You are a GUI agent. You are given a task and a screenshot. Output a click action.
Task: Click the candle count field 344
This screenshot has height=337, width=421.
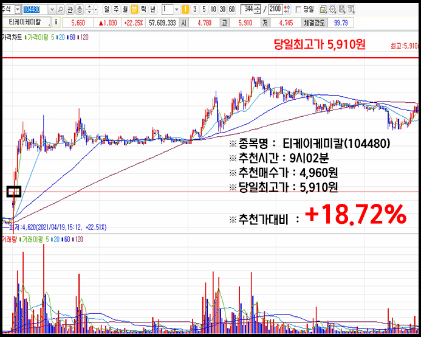point(248,10)
